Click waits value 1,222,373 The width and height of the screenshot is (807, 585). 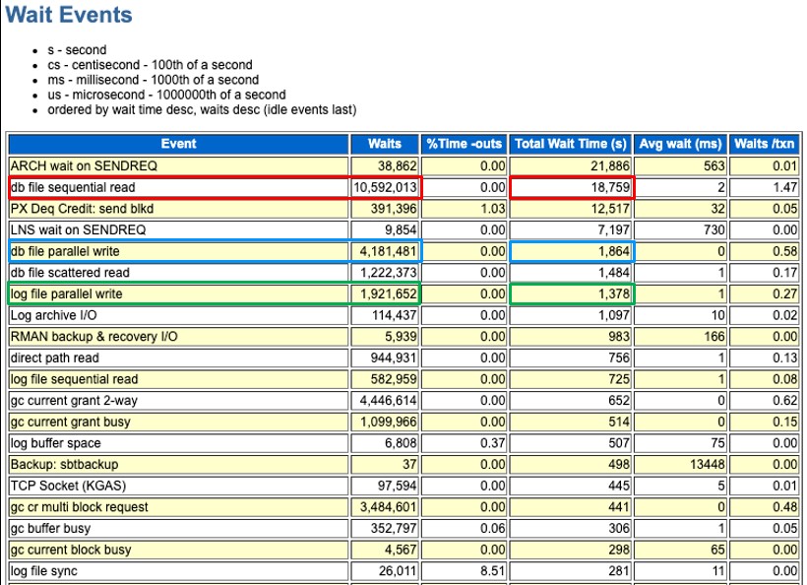[x=388, y=273]
